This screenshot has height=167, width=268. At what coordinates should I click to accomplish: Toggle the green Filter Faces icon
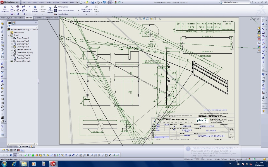tap(33, 155)
